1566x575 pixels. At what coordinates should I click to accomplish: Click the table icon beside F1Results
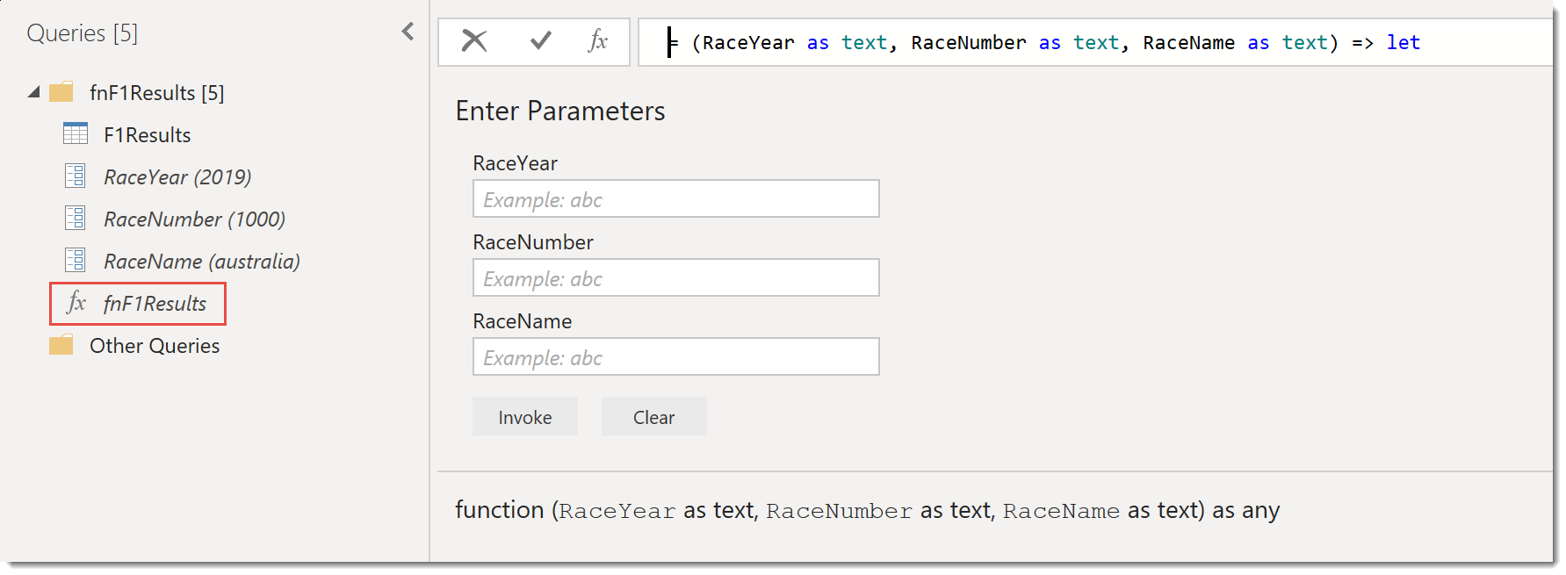click(x=76, y=134)
